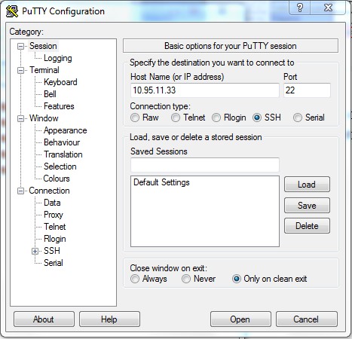This screenshot has width=352, height=339.
Task: Expand the SSH tree node
Action: point(35,251)
